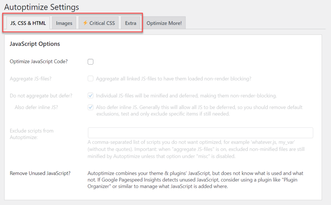Click the JavaScript Options section heading
This screenshot has height=205, width=331.
click(x=35, y=44)
